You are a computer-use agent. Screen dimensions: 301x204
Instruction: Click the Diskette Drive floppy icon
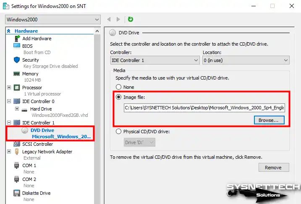17,193
